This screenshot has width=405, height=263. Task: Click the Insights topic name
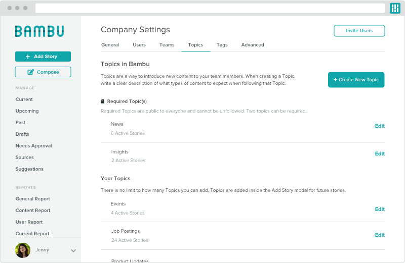point(119,152)
